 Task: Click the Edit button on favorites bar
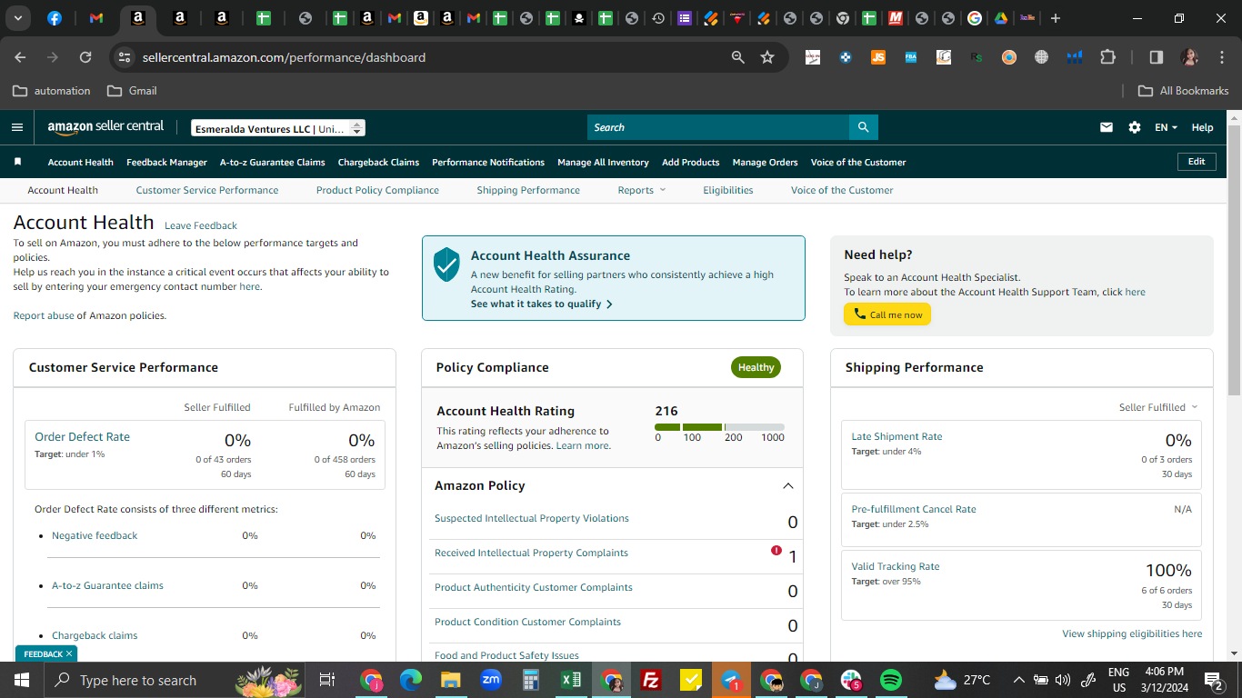[1197, 162]
